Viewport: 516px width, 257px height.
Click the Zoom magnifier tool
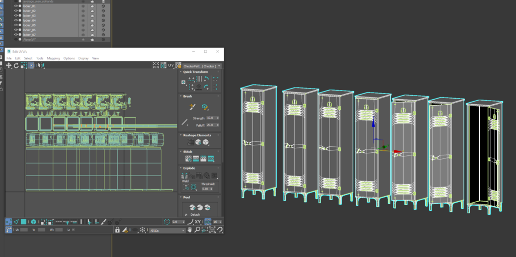pyautogui.click(x=197, y=230)
